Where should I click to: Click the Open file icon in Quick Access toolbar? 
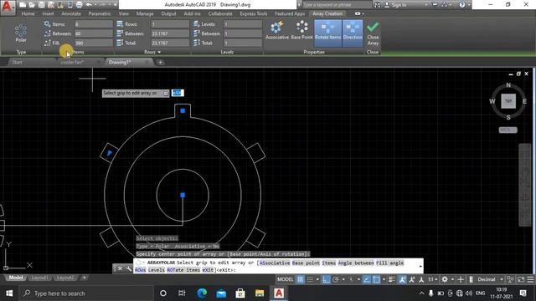pos(32,5)
